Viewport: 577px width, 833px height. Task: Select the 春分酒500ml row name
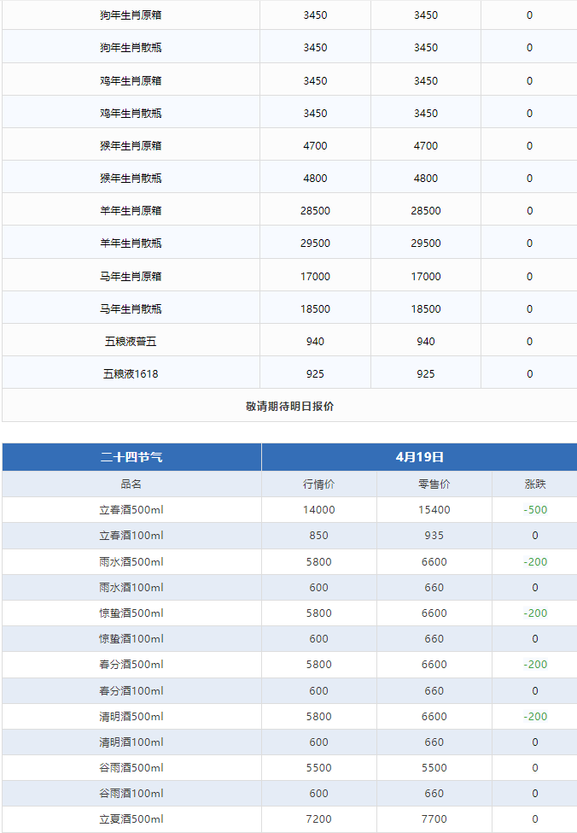tap(131, 664)
